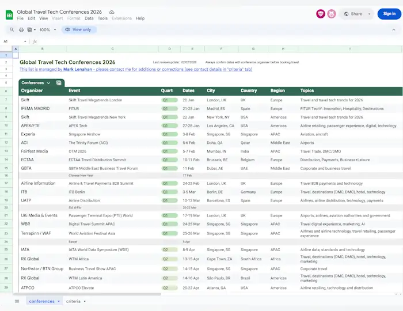Open the Google Sheets home icon
Screen dimensions: 403x311
click(x=9, y=15)
